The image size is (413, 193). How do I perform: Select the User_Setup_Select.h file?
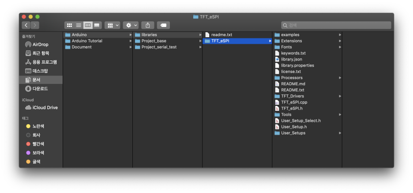coord(307,121)
